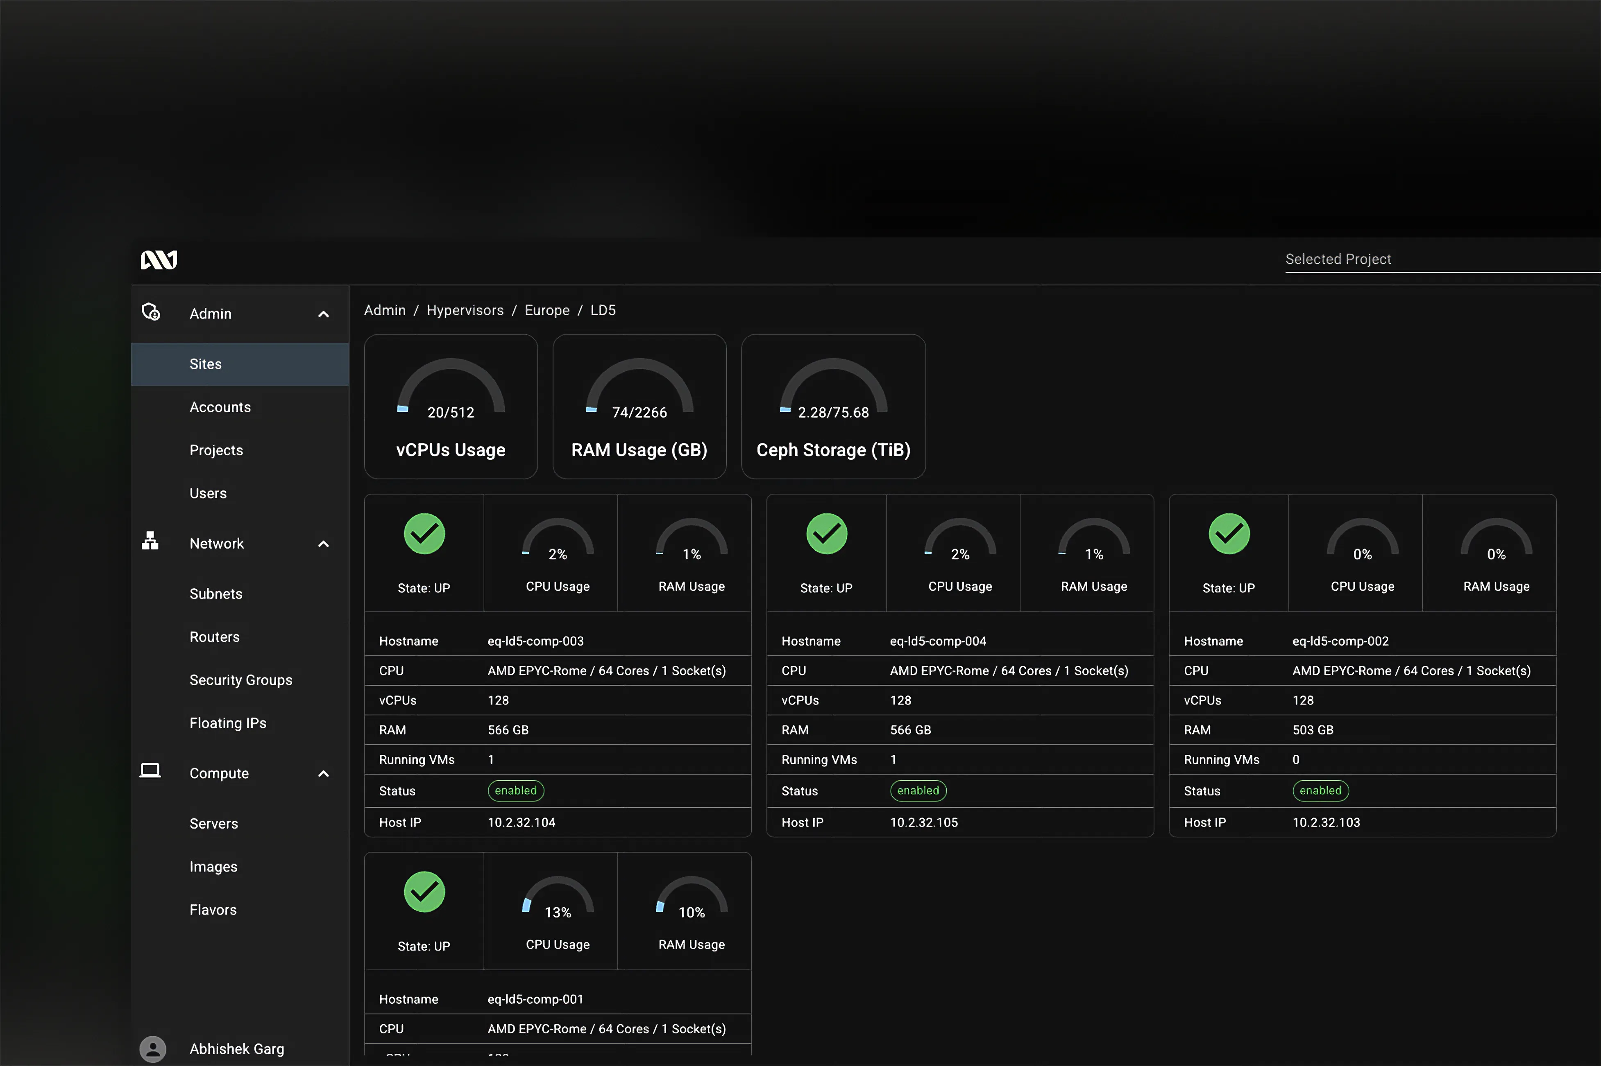Image resolution: width=1601 pixels, height=1066 pixels.
Task: Collapse the Admin section chevron
Action: point(324,314)
